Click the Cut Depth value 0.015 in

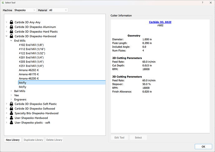point(147,65)
